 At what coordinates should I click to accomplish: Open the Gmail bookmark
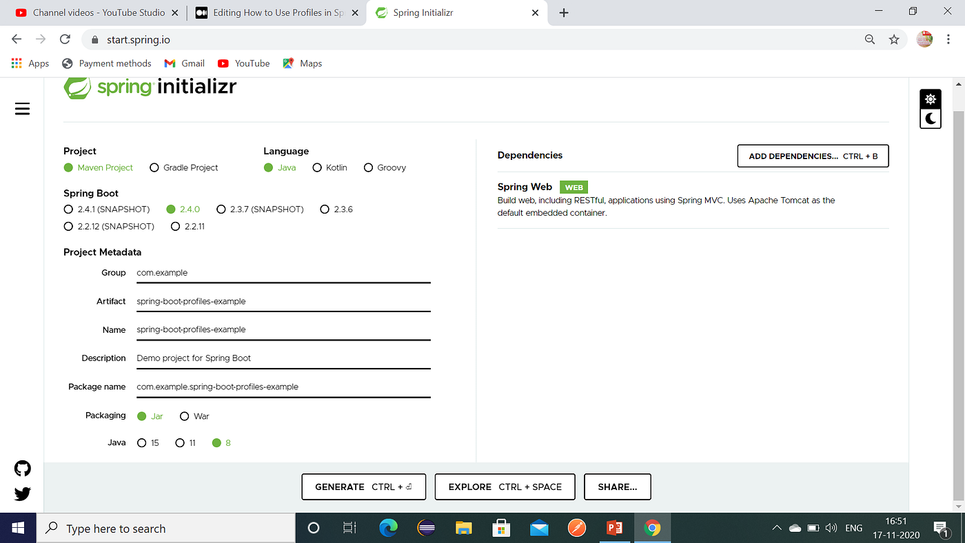coord(184,63)
